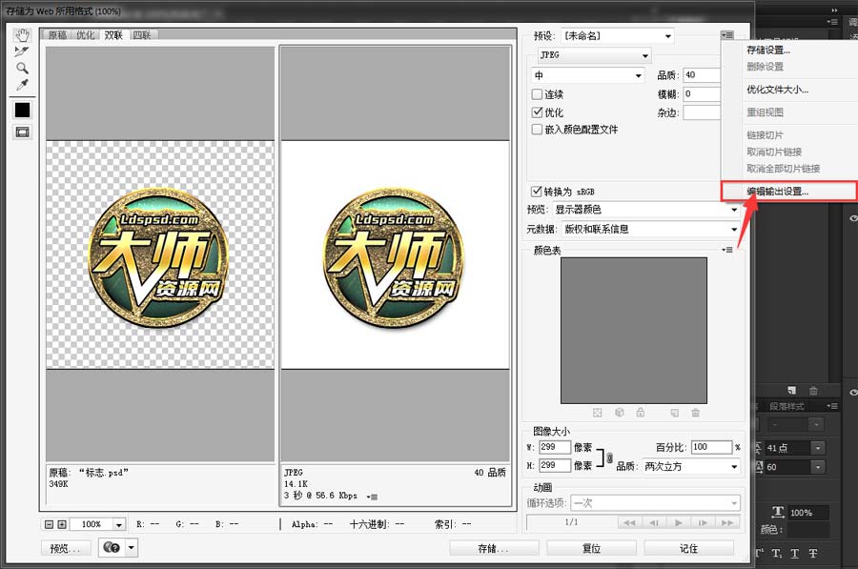Click the 百分比 field showing 100
Image resolution: width=858 pixels, height=569 pixels.
[711, 448]
